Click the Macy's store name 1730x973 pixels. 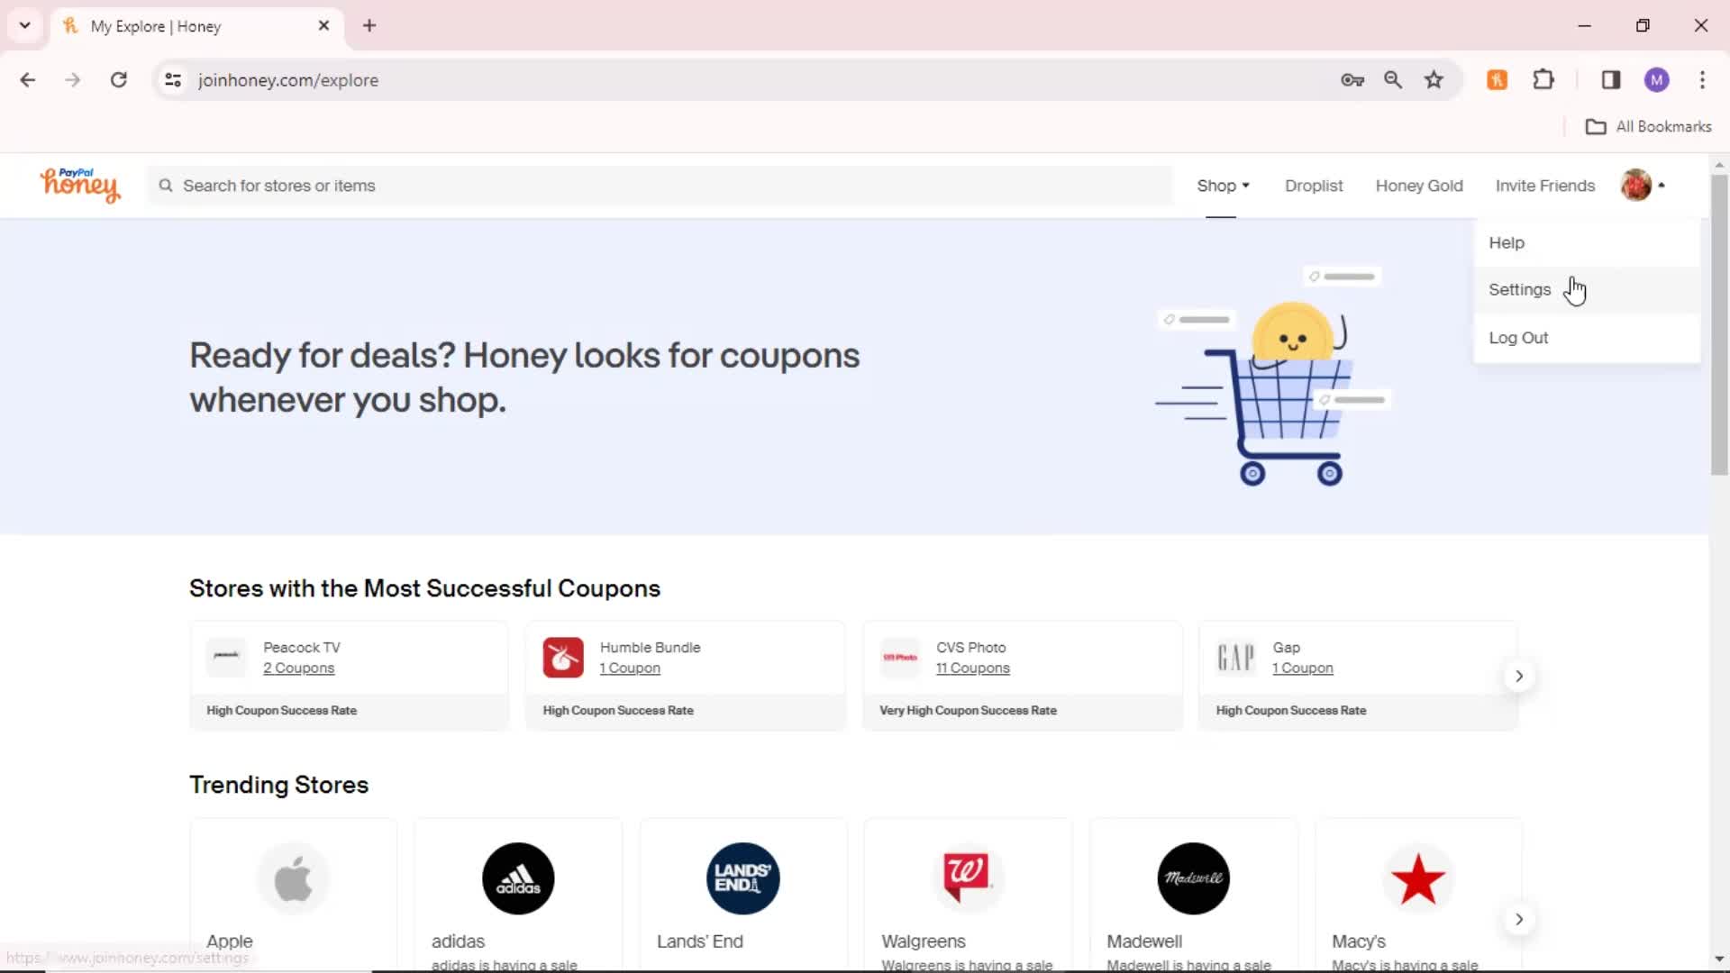pyautogui.click(x=1358, y=941)
